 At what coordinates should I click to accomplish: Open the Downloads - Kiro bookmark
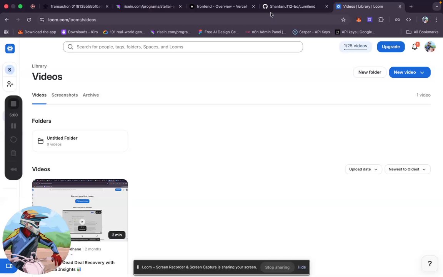pos(80,32)
